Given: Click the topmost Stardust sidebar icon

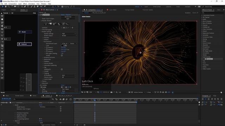Looking at the screenshot, I should (x=2, y=16).
